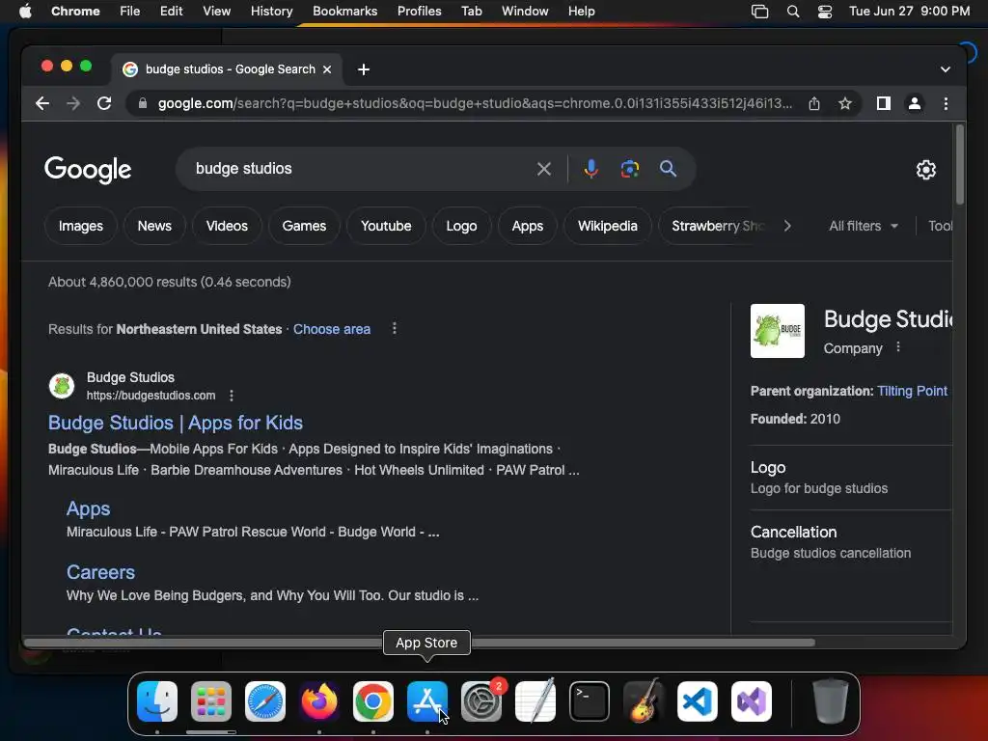Show more filter chips with right chevron
Viewport: 988px width, 741px height.
(787, 226)
